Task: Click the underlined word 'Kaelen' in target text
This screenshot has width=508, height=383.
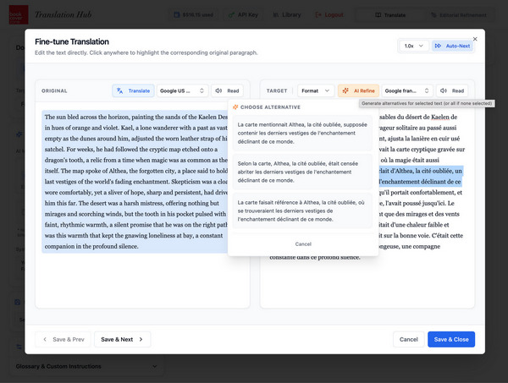Action: click(440, 118)
